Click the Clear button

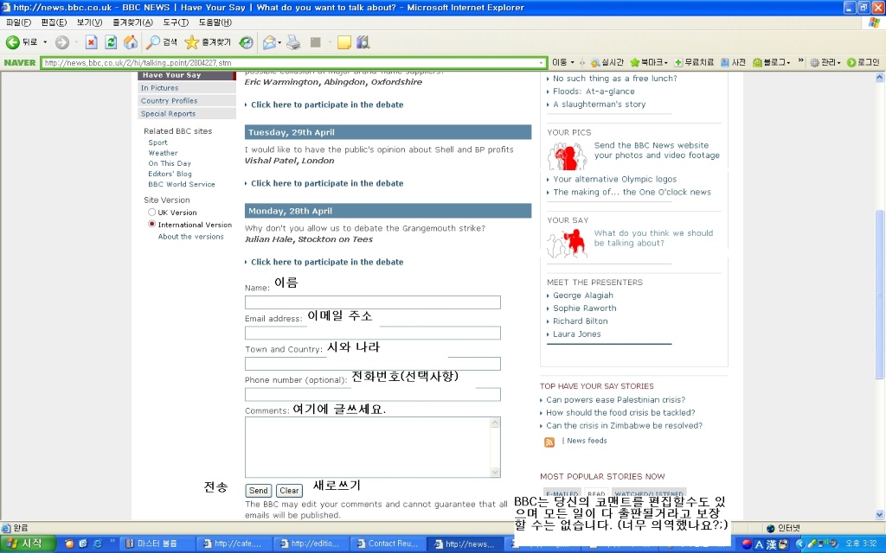pos(289,491)
